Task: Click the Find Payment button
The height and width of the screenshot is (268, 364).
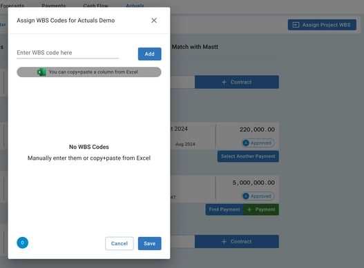Action: pyautogui.click(x=224, y=209)
